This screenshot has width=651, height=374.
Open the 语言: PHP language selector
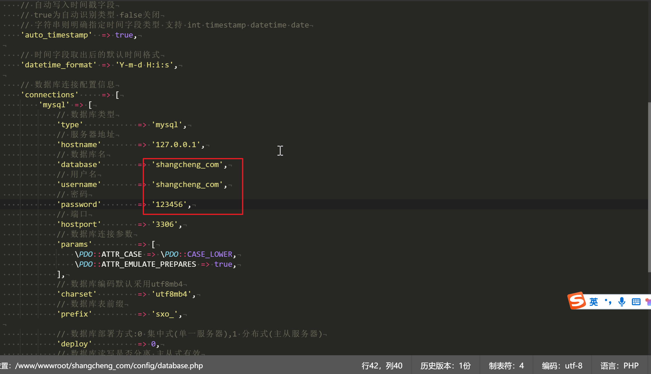619,365
